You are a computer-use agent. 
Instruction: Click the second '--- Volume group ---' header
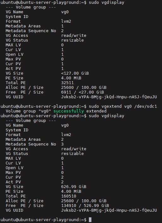[31, 120]
